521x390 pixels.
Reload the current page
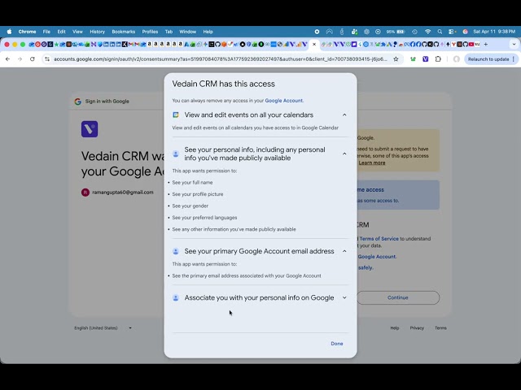click(x=33, y=59)
